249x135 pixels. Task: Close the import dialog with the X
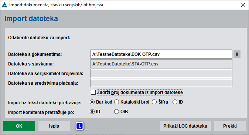pyautogui.click(x=243, y=5)
